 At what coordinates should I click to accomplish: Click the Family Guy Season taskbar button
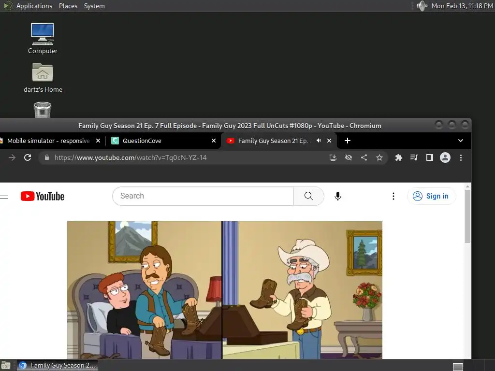57,365
